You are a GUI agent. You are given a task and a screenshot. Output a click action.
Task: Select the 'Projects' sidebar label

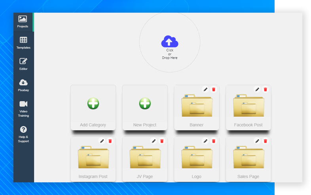tap(23, 26)
